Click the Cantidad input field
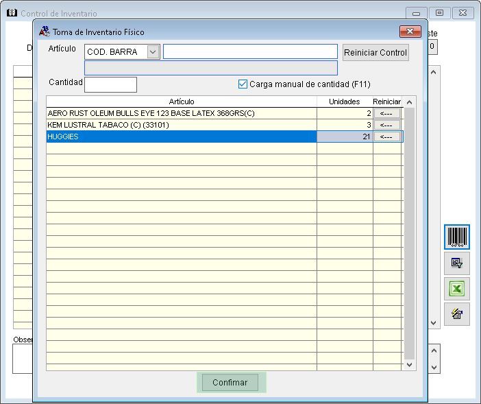Viewport: 481px width, 404px height. pyautogui.click(x=110, y=84)
